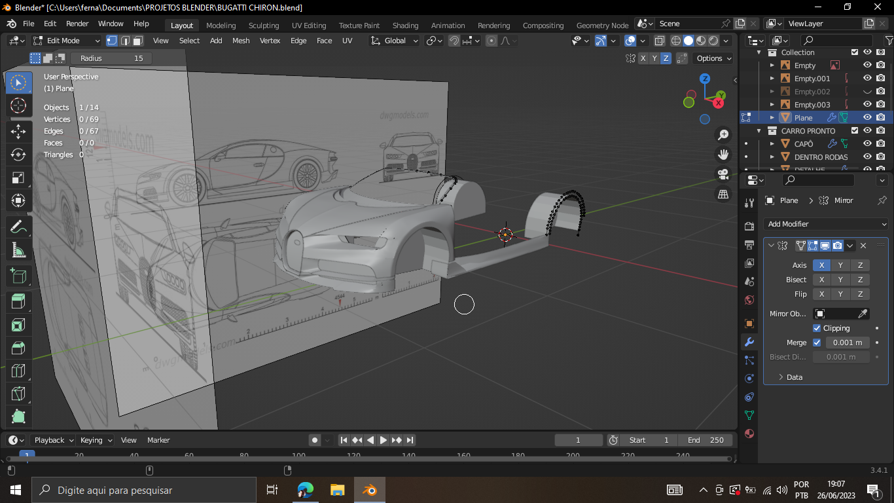This screenshot has width=894, height=503.
Task: Hide the Plane object in the outliner
Action: 867,118
